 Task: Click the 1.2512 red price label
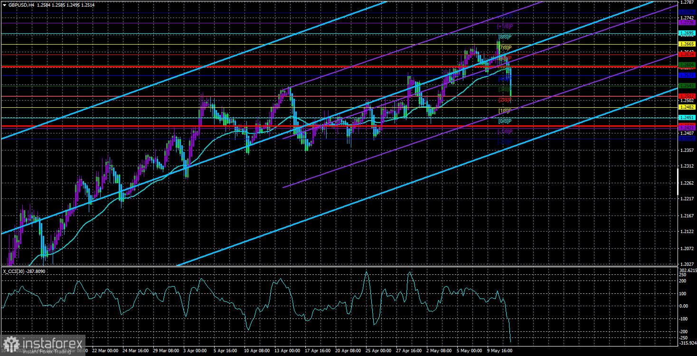tap(688, 96)
